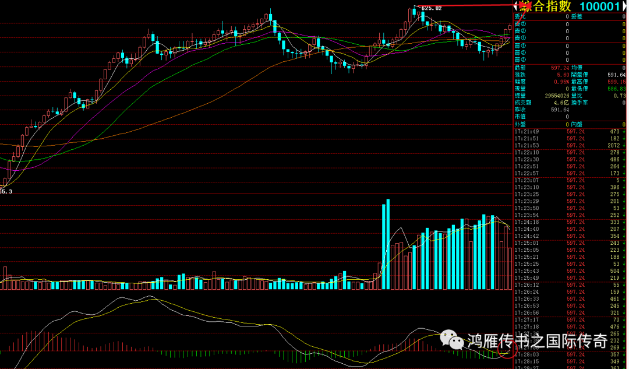
Task: Select the 總量 value 29554026
Action: pyautogui.click(x=557, y=96)
